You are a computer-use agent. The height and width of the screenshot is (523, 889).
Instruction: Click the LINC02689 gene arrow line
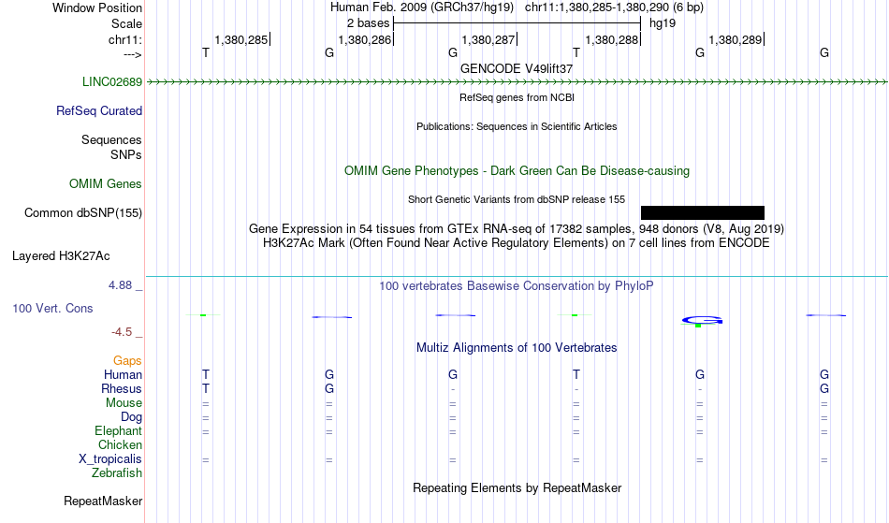pos(517,82)
